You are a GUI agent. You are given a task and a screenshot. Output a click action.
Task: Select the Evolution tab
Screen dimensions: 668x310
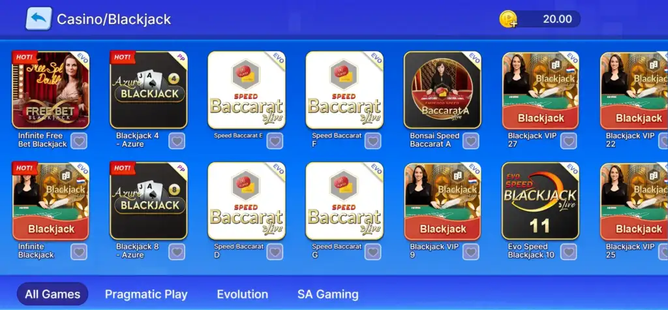(243, 294)
